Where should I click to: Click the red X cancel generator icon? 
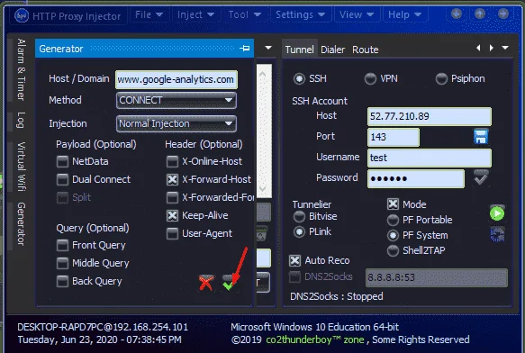coord(206,283)
